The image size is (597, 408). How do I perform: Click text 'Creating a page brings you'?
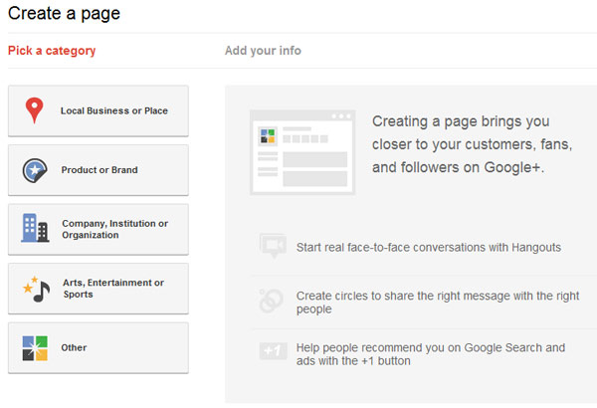461,121
